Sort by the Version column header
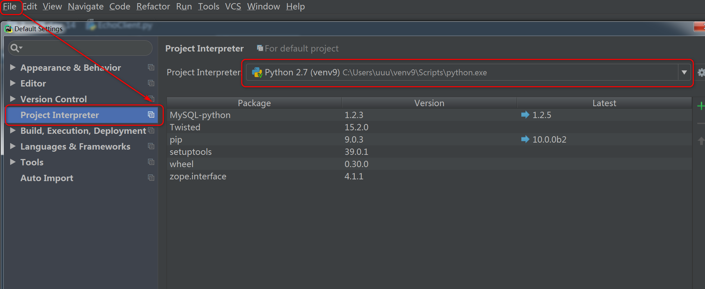The image size is (705, 289). pyautogui.click(x=429, y=103)
